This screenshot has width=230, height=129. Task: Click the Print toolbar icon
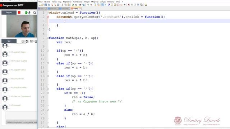tap(58, 5)
